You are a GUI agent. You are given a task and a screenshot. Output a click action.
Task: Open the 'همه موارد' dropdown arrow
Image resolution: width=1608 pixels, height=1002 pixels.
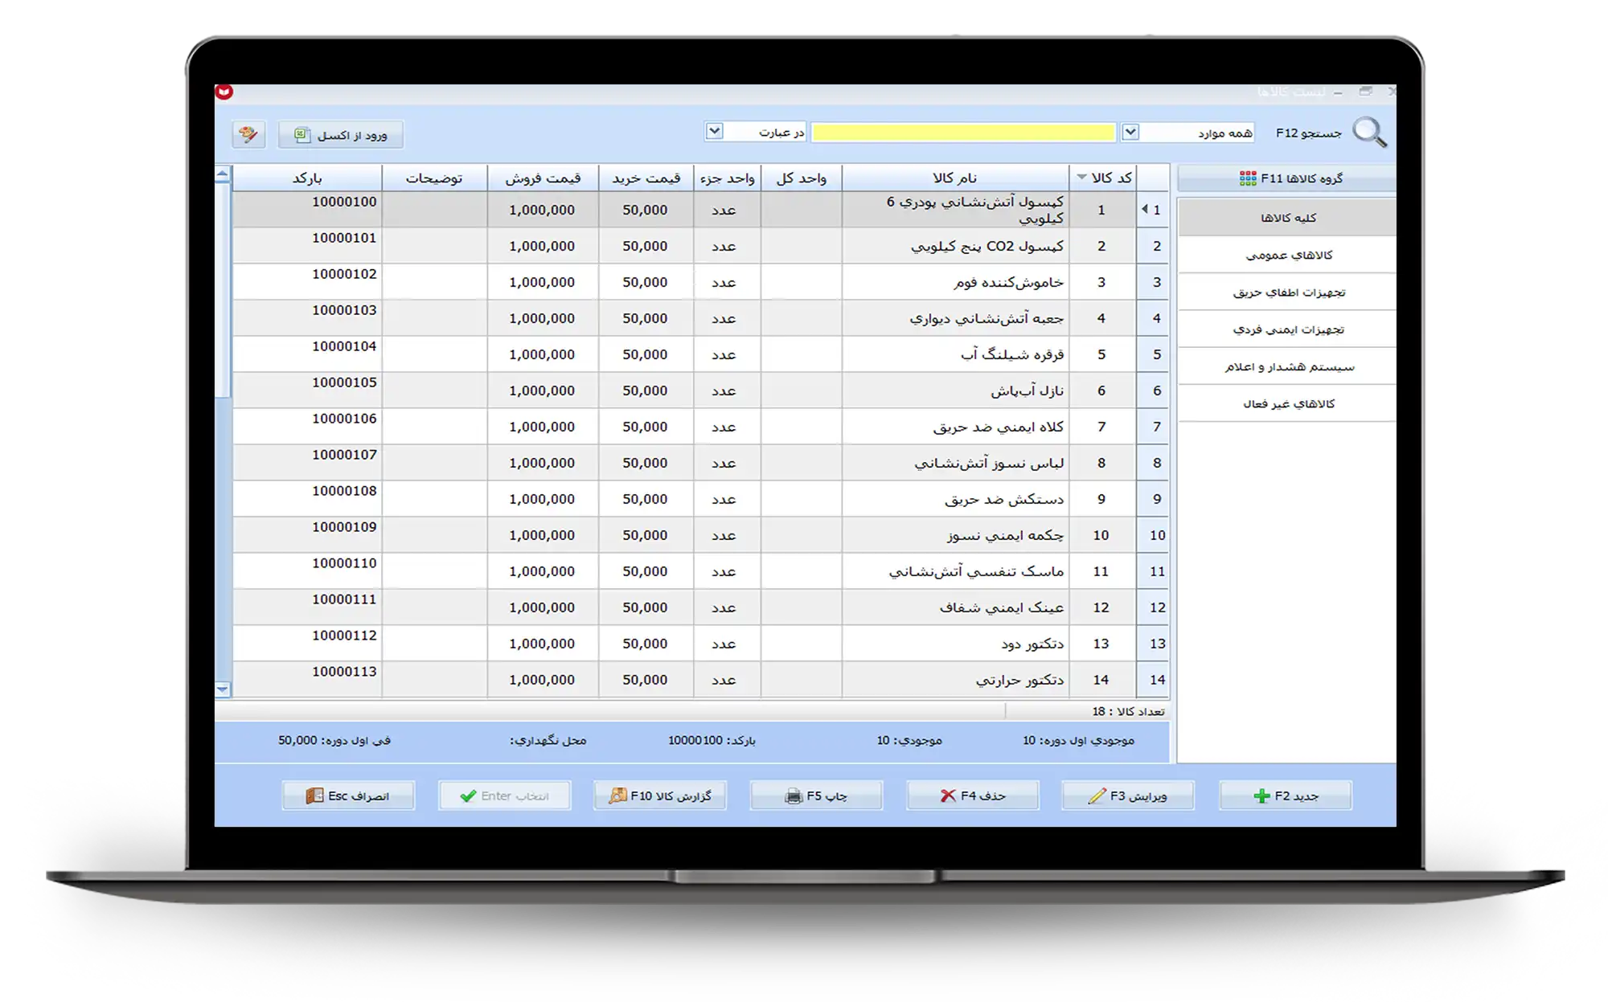coord(1130,132)
